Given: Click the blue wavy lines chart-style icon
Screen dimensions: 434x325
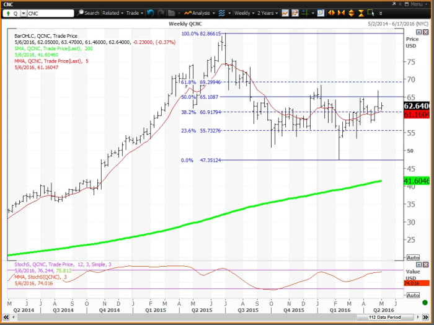Looking at the screenshot, I should [222, 13].
